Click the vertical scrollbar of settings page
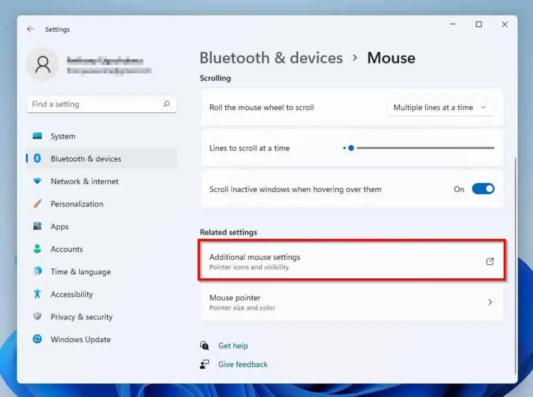Screen dimensions: 533x397 click(x=515, y=265)
